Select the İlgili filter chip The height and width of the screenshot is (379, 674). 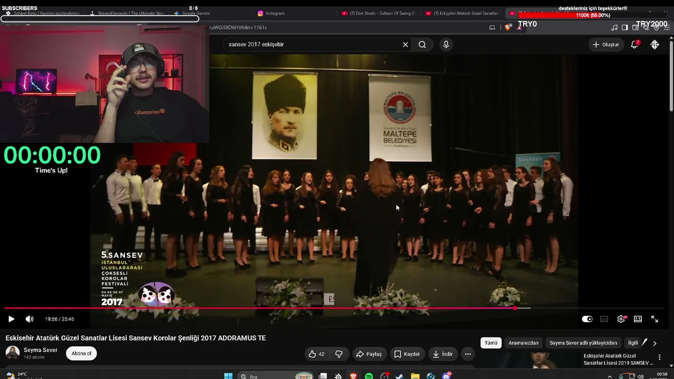pyautogui.click(x=633, y=343)
